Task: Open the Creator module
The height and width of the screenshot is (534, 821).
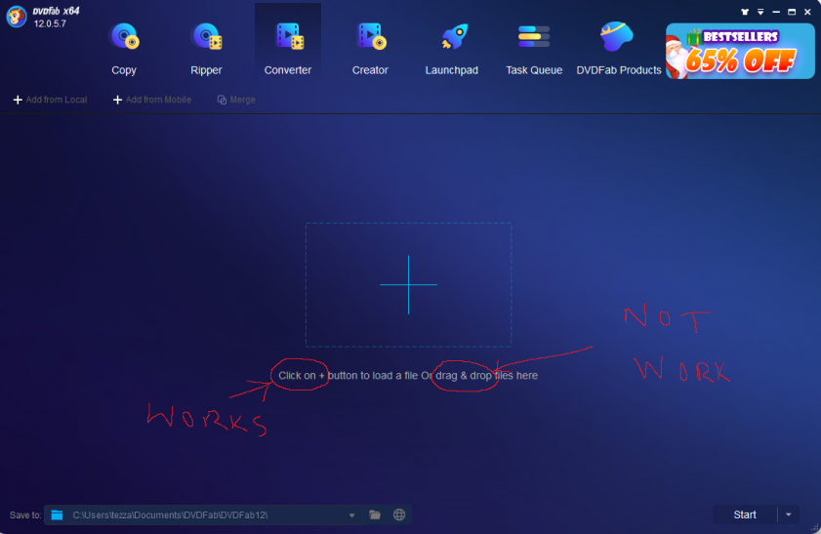Action: pos(370,49)
